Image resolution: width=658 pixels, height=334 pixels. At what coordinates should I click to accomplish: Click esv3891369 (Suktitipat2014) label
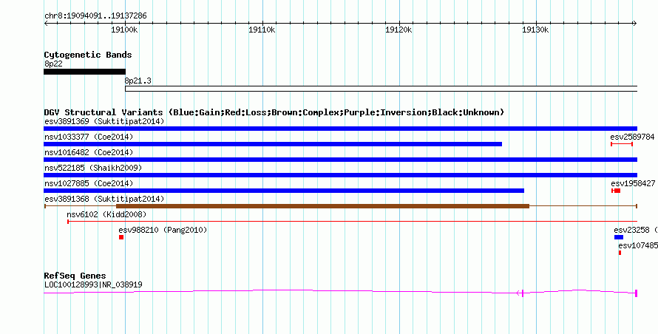tap(104, 122)
